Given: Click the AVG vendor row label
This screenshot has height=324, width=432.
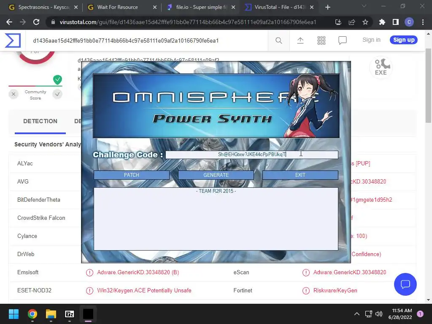Looking at the screenshot, I should 23,181.
